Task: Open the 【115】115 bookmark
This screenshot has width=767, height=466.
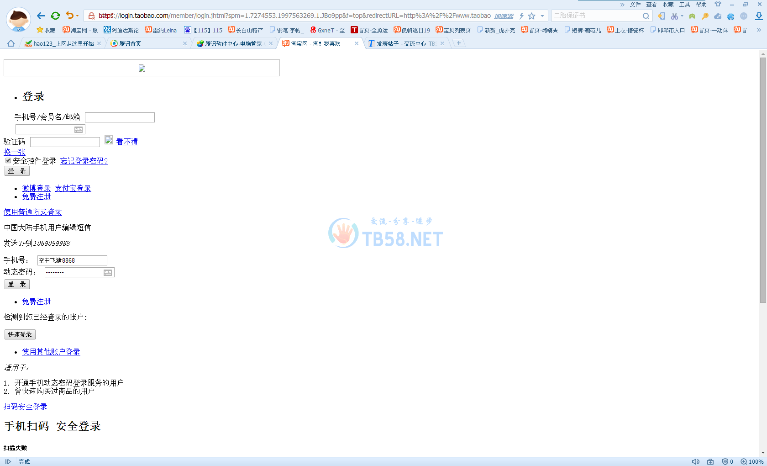Action: click(x=204, y=30)
